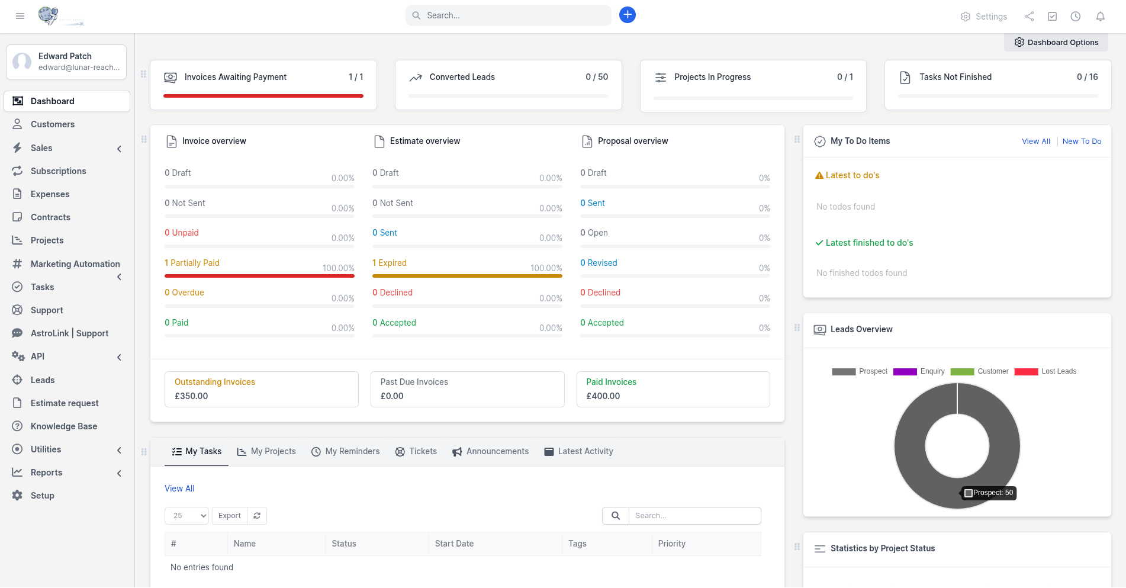The width and height of the screenshot is (1126, 588).
Task: Click the Expenses document icon
Action: click(18, 194)
